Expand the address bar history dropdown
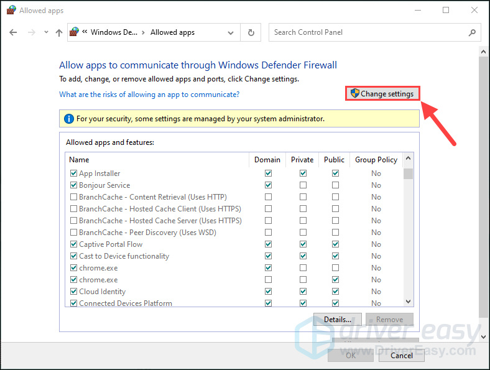This screenshot has height=370, width=490. pyautogui.click(x=231, y=33)
